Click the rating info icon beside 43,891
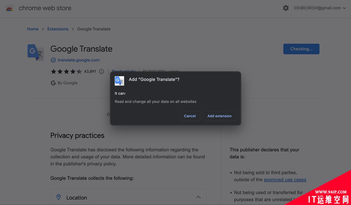The width and height of the screenshot is (351, 205). [x=101, y=71]
